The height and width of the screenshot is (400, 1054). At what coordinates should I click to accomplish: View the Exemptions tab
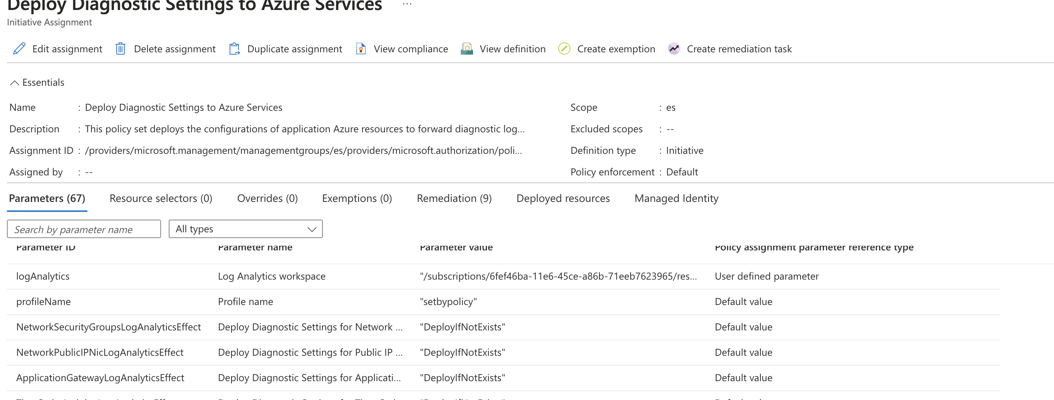356,198
